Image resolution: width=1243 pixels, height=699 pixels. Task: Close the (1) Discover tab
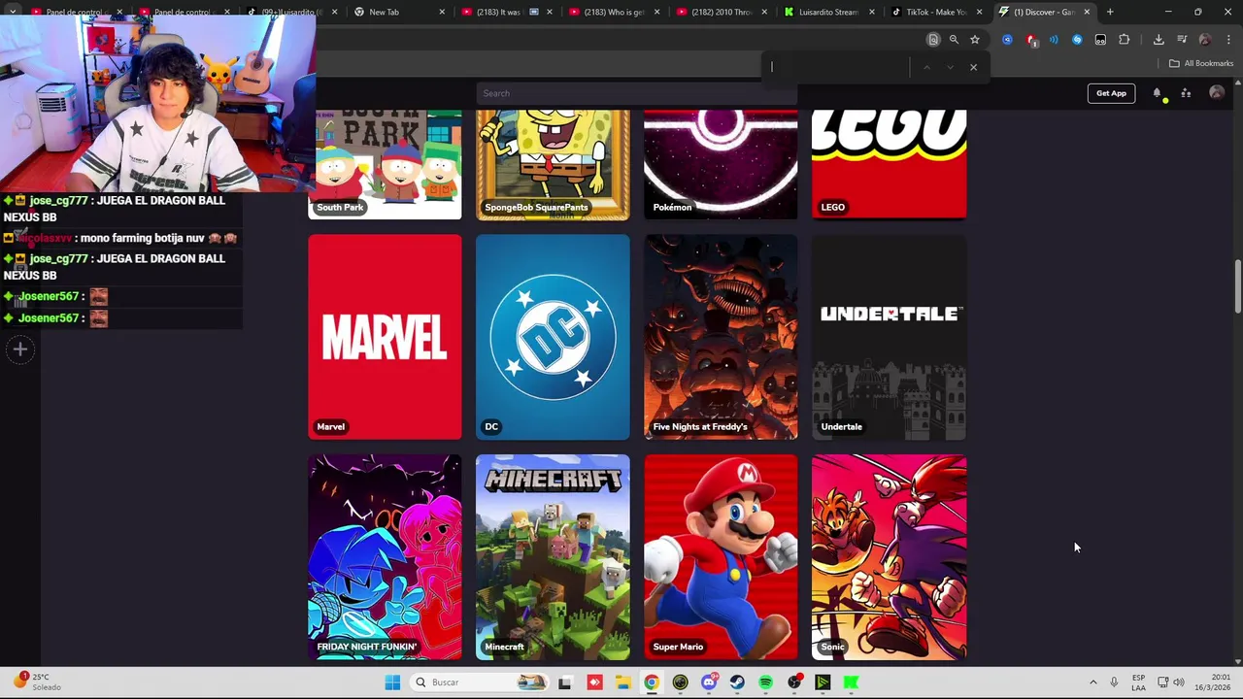coord(1086,12)
